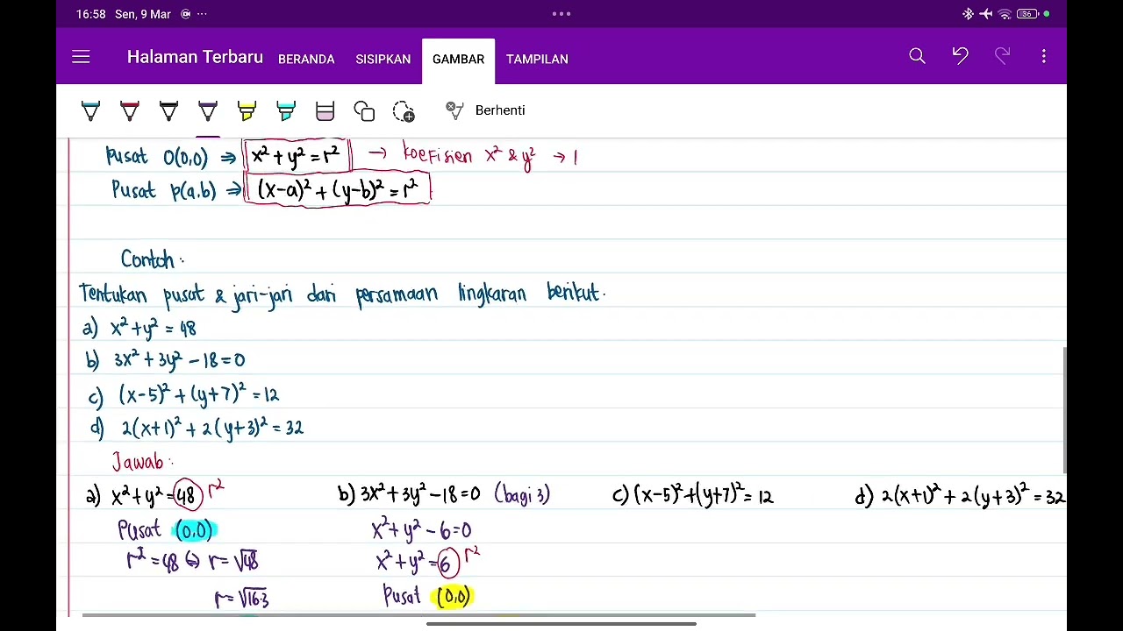Switch to the TAMPILAN tab
1123x631 pixels.
tap(537, 59)
